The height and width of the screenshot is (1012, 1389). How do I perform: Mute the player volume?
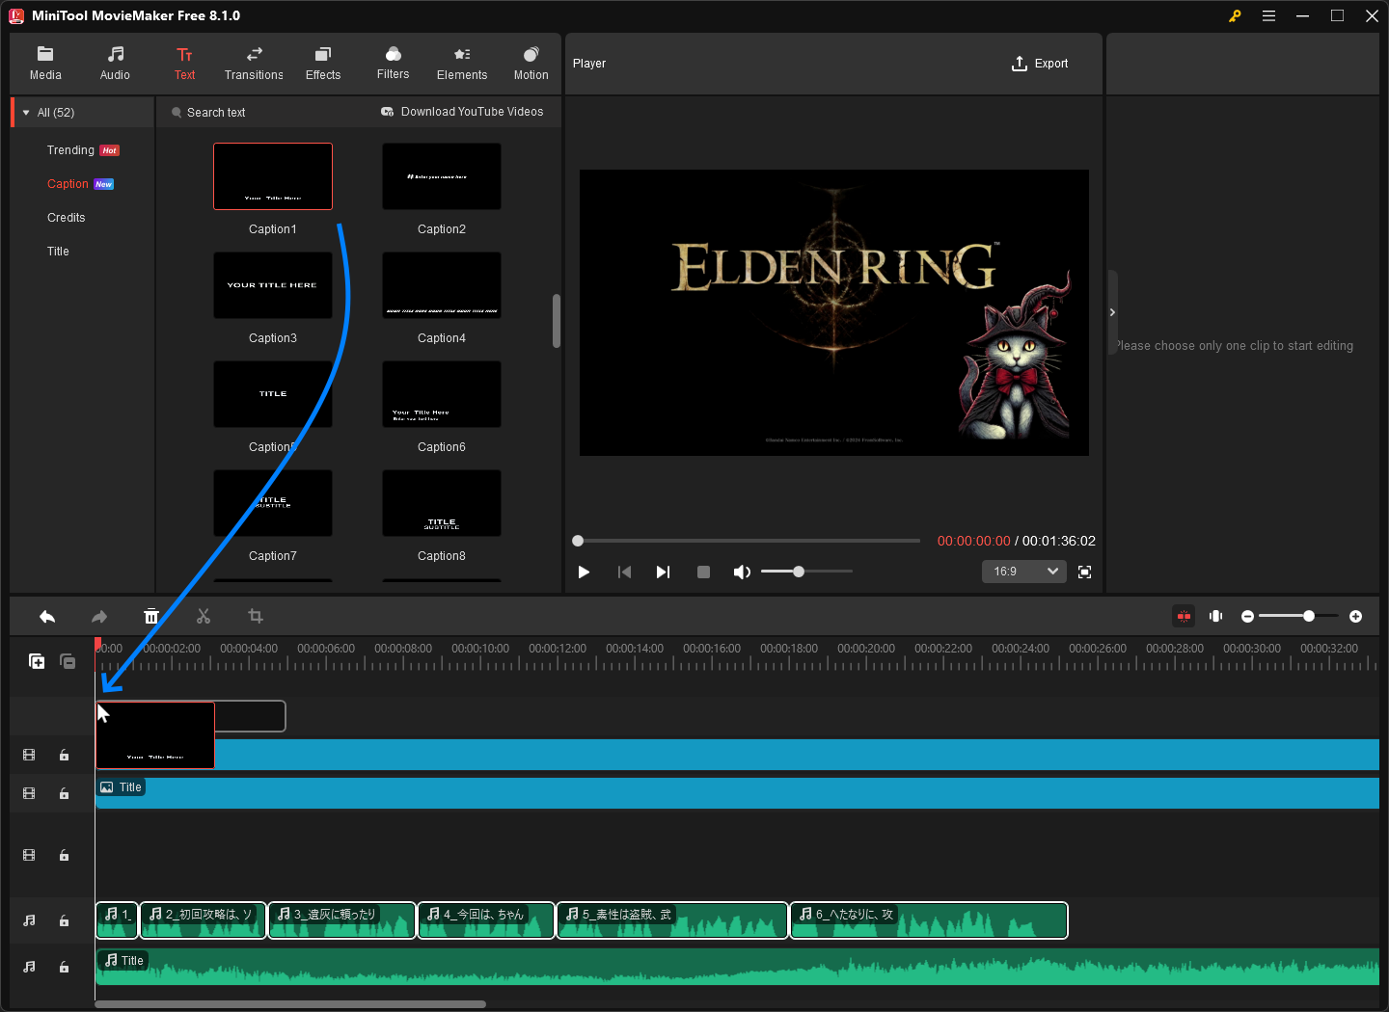pyautogui.click(x=742, y=573)
